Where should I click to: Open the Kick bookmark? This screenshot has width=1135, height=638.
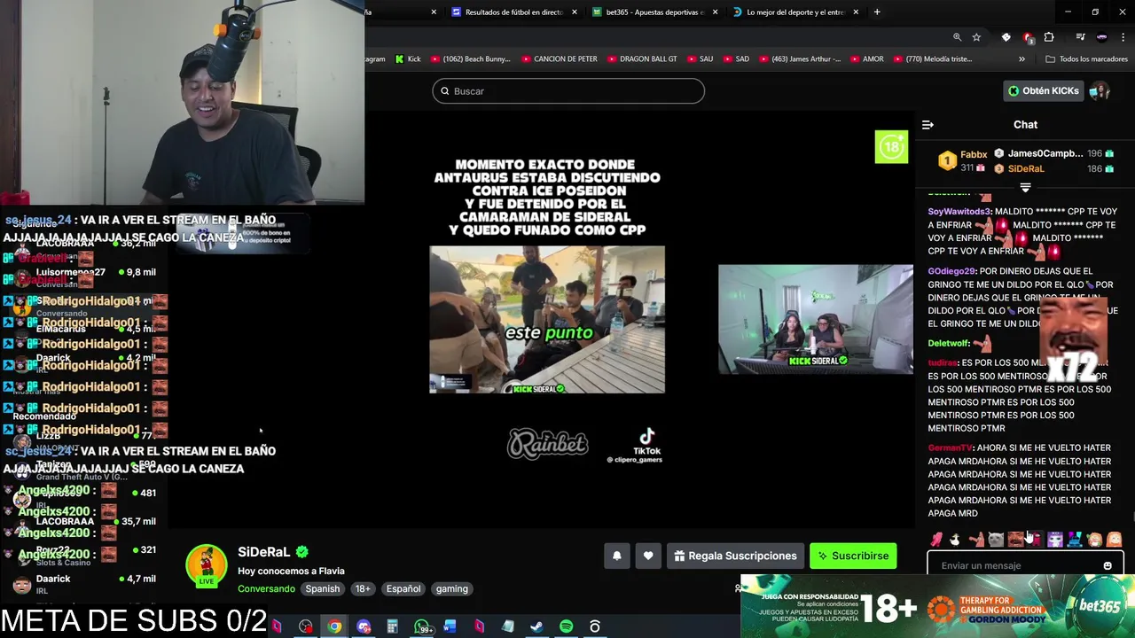408,59
